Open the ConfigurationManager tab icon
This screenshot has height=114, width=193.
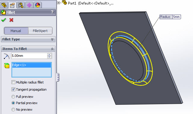(x=21, y=5)
